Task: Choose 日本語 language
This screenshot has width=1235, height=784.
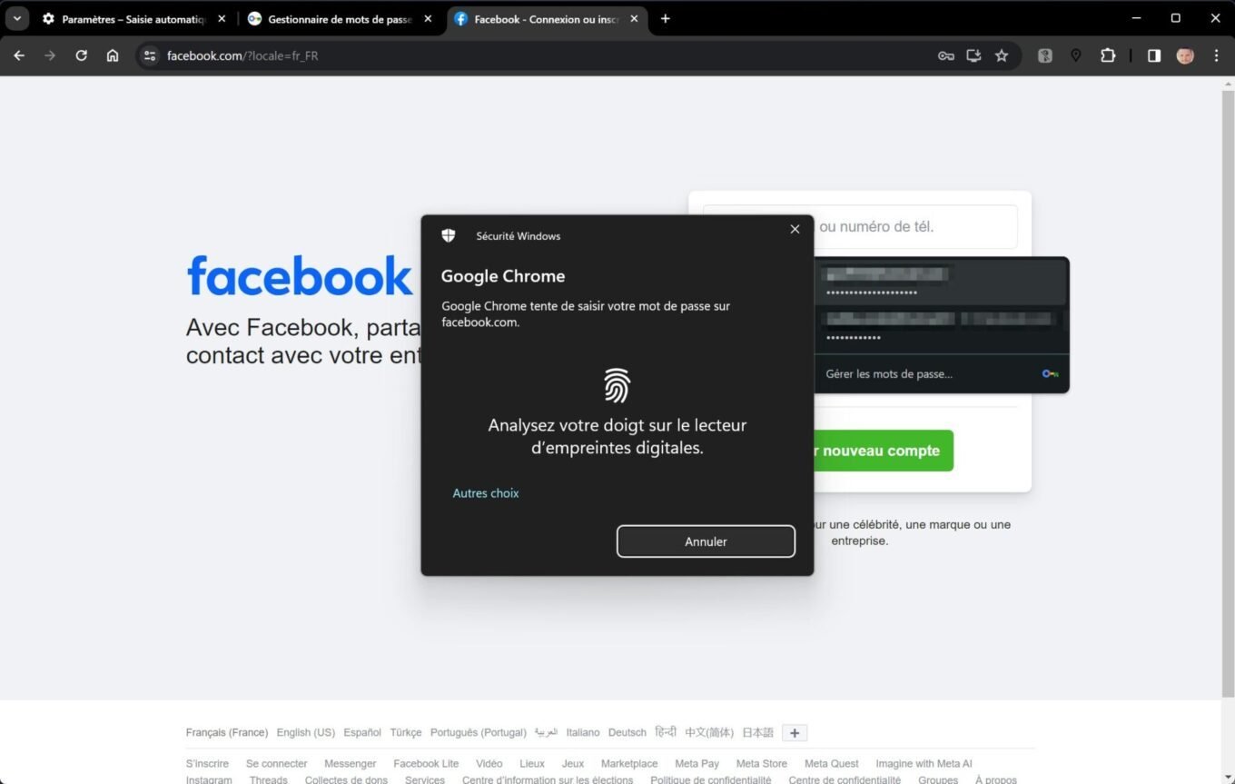Action: coord(757,732)
